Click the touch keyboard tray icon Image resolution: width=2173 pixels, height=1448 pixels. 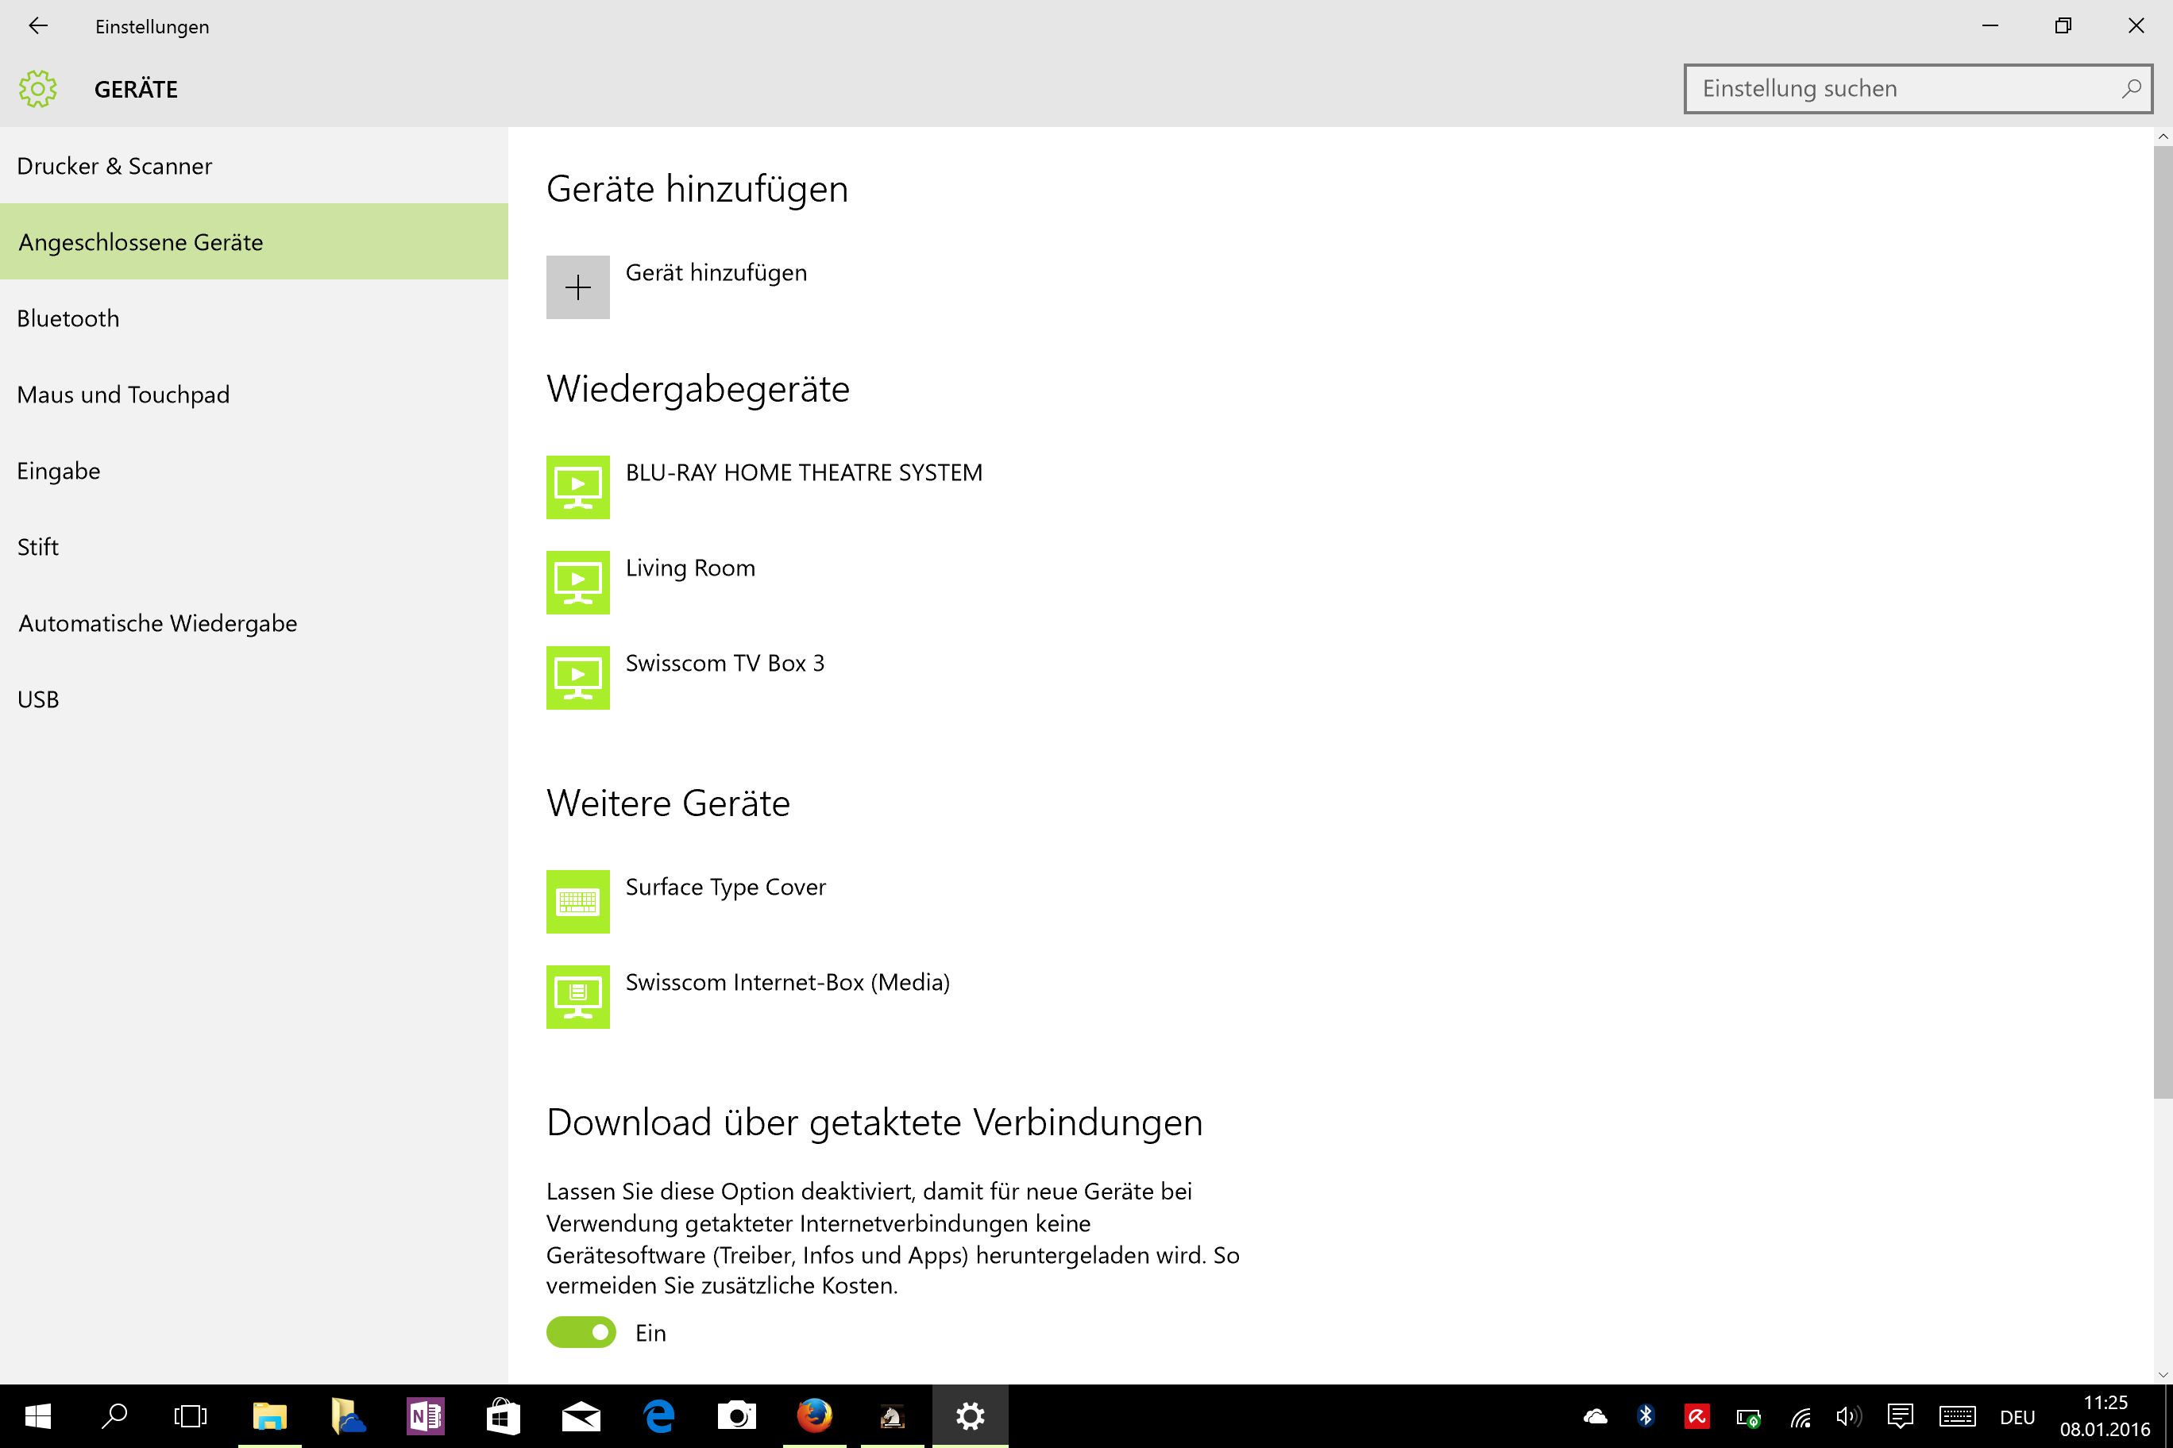(1957, 1416)
